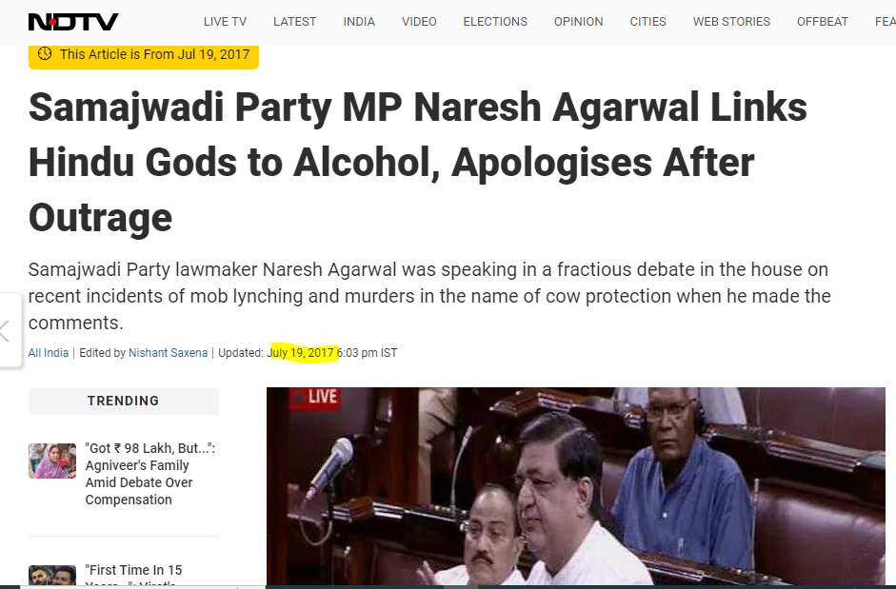Open the LIVE TV menu item
The height and width of the screenshot is (589, 896).
click(225, 22)
